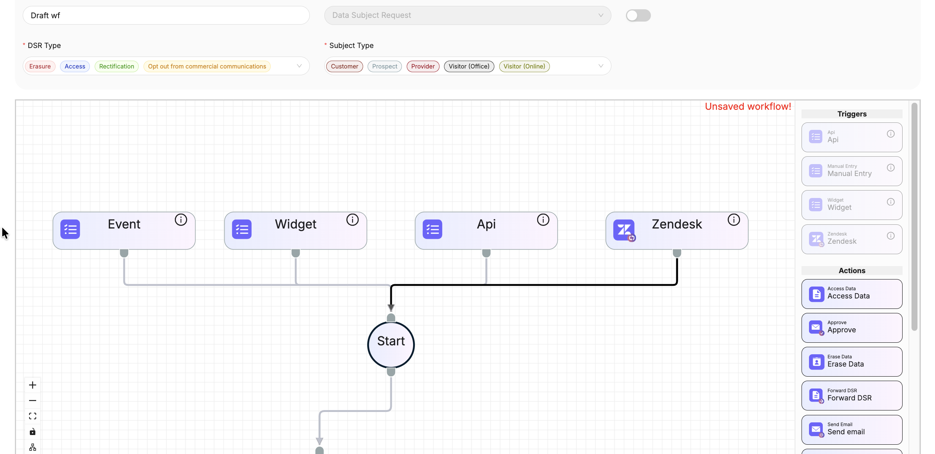Image resolution: width=935 pixels, height=454 pixels.
Task: Click the Widget trigger card in sidebar
Action: click(852, 205)
